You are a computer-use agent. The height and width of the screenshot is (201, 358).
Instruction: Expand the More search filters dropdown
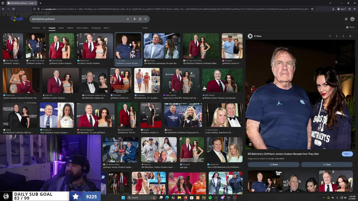click(x=107, y=28)
